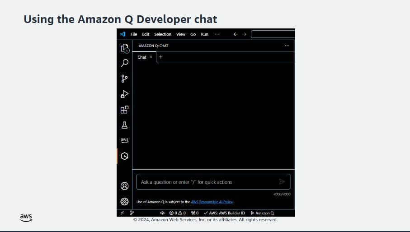Open the Testing flask icon
Image resolution: width=410 pixels, height=232 pixels.
coord(124,125)
